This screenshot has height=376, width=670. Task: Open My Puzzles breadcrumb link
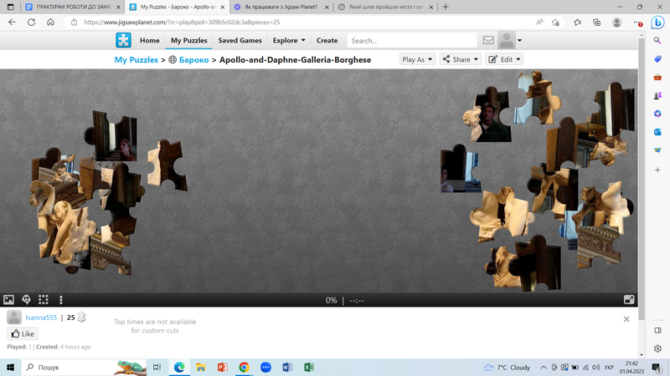coord(136,59)
